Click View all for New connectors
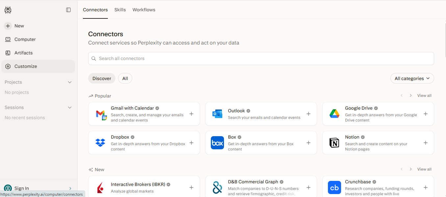 (424, 169)
